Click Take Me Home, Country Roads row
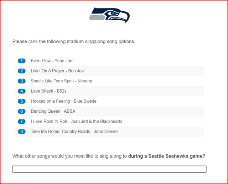 coord(109,132)
